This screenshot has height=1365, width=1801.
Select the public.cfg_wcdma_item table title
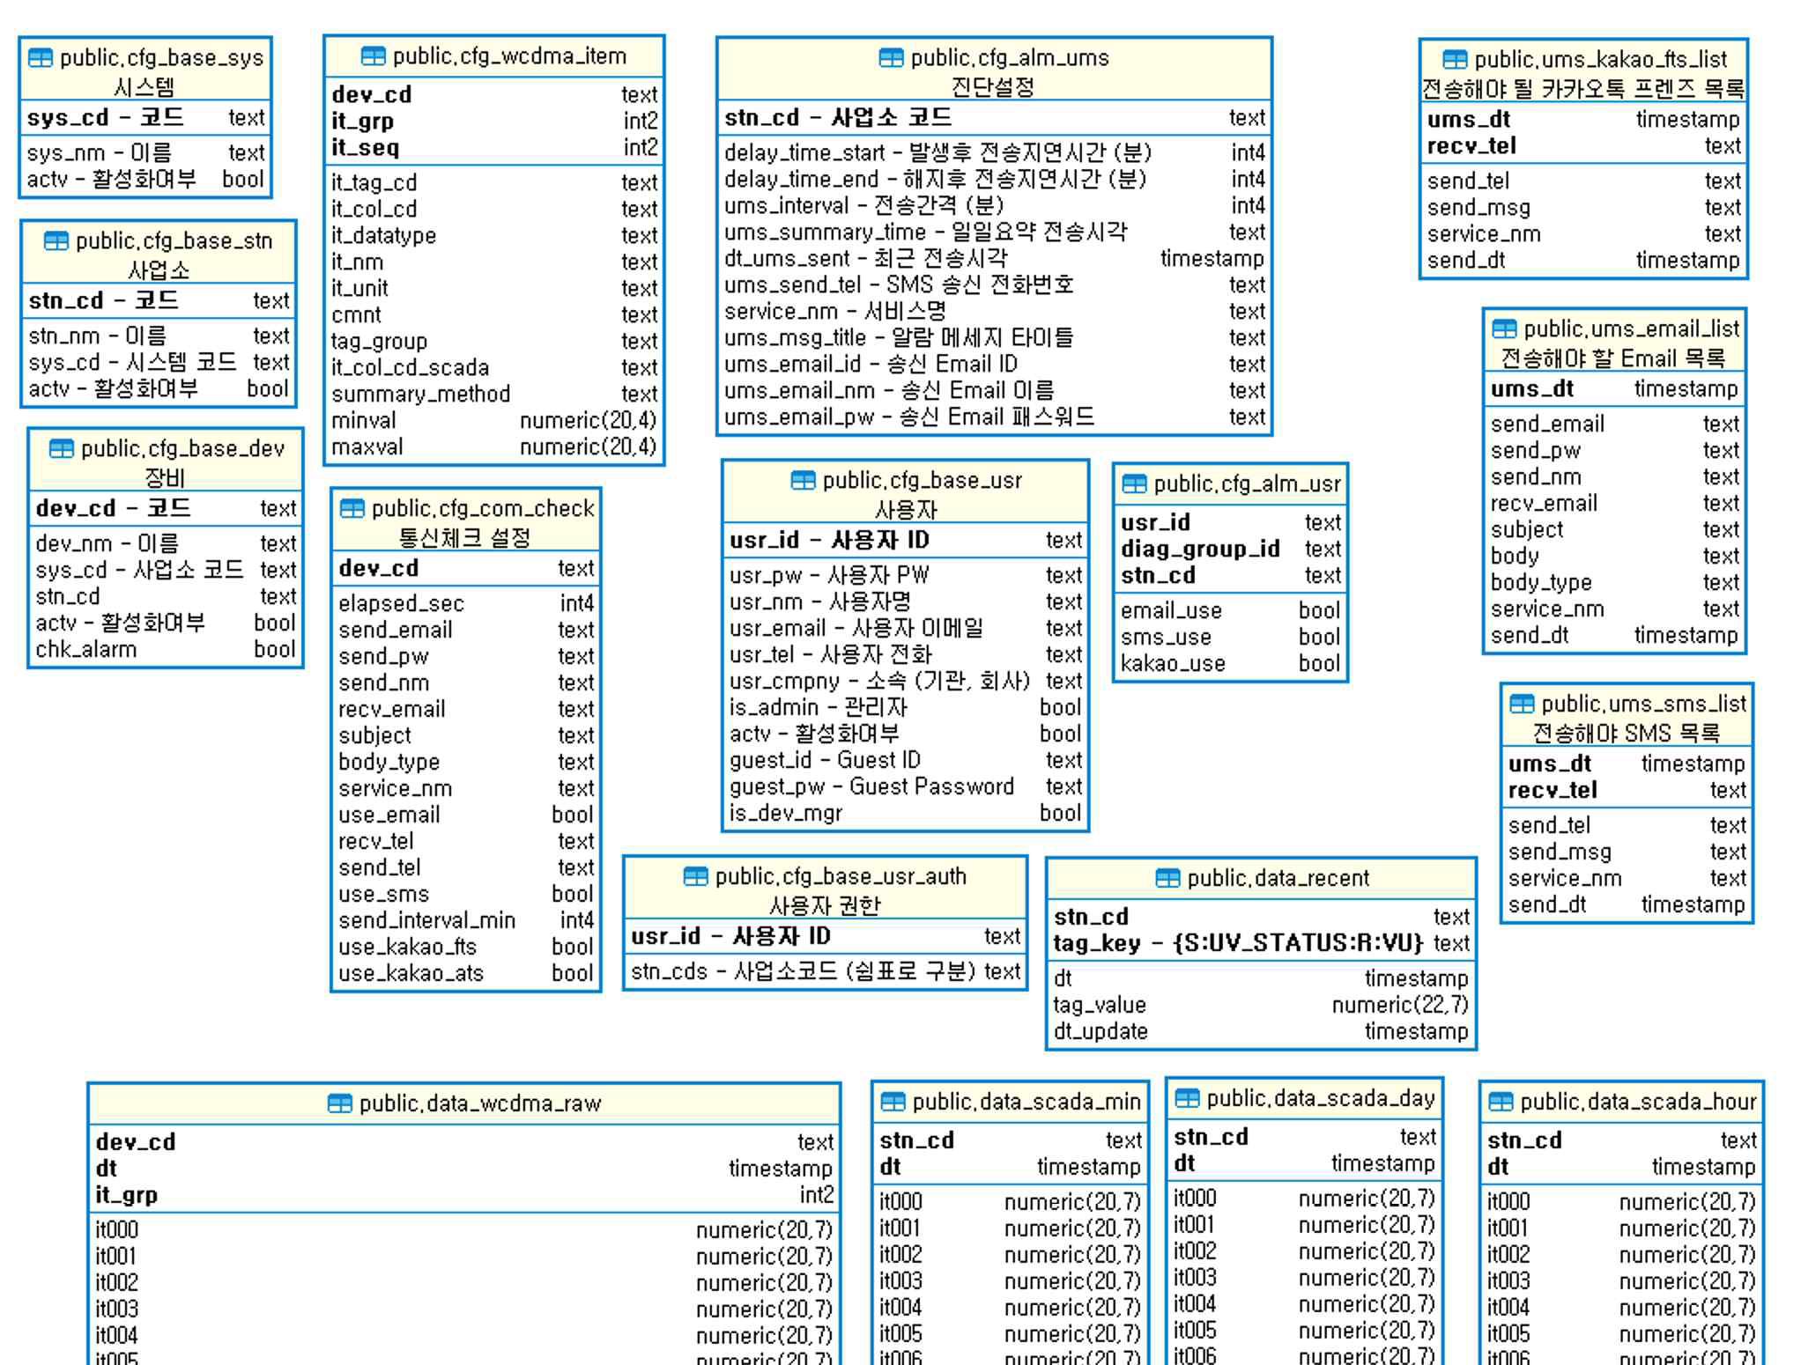(x=509, y=56)
